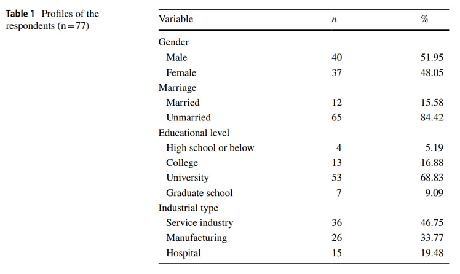The image size is (460, 274).
Task: Select the "University" row label
Action: tap(187, 178)
